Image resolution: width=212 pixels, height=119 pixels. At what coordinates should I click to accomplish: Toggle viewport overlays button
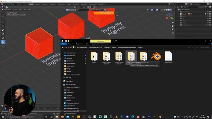pyautogui.click(x=157, y=10)
